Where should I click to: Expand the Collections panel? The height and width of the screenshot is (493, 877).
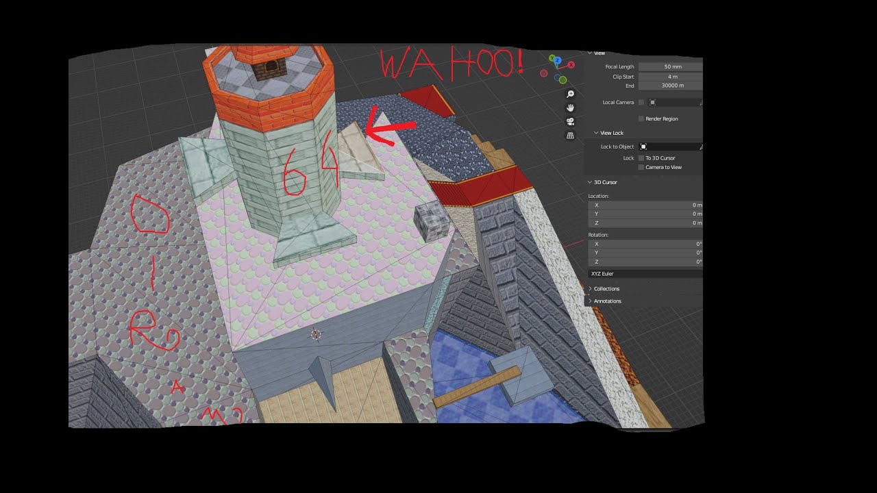click(x=590, y=289)
